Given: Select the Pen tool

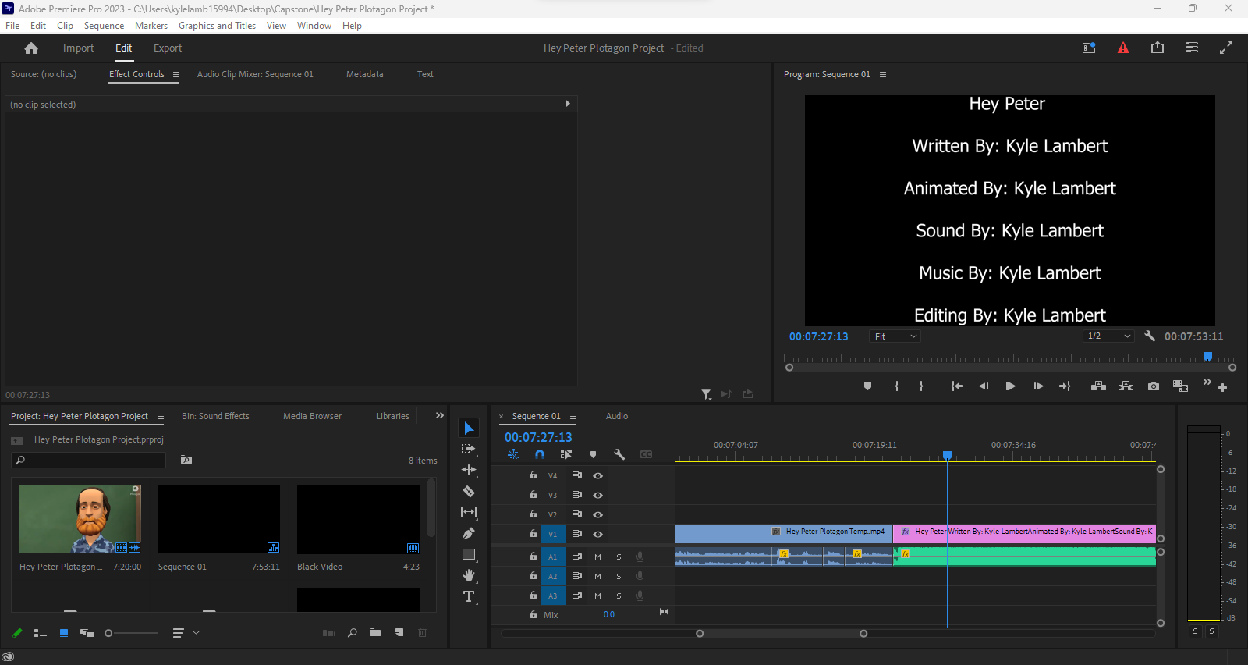Looking at the screenshot, I should [469, 534].
